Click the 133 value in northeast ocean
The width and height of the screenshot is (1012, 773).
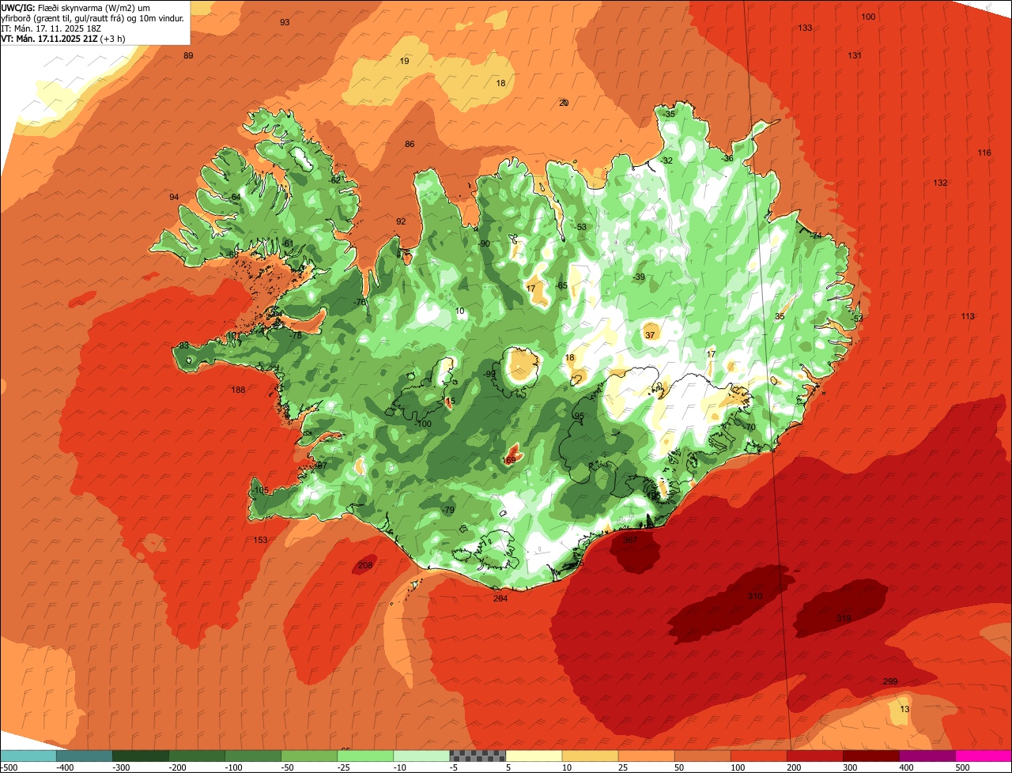pyautogui.click(x=805, y=28)
